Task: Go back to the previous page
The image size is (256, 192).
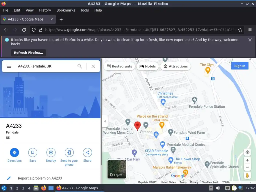Action: pyautogui.click(x=6, y=30)
